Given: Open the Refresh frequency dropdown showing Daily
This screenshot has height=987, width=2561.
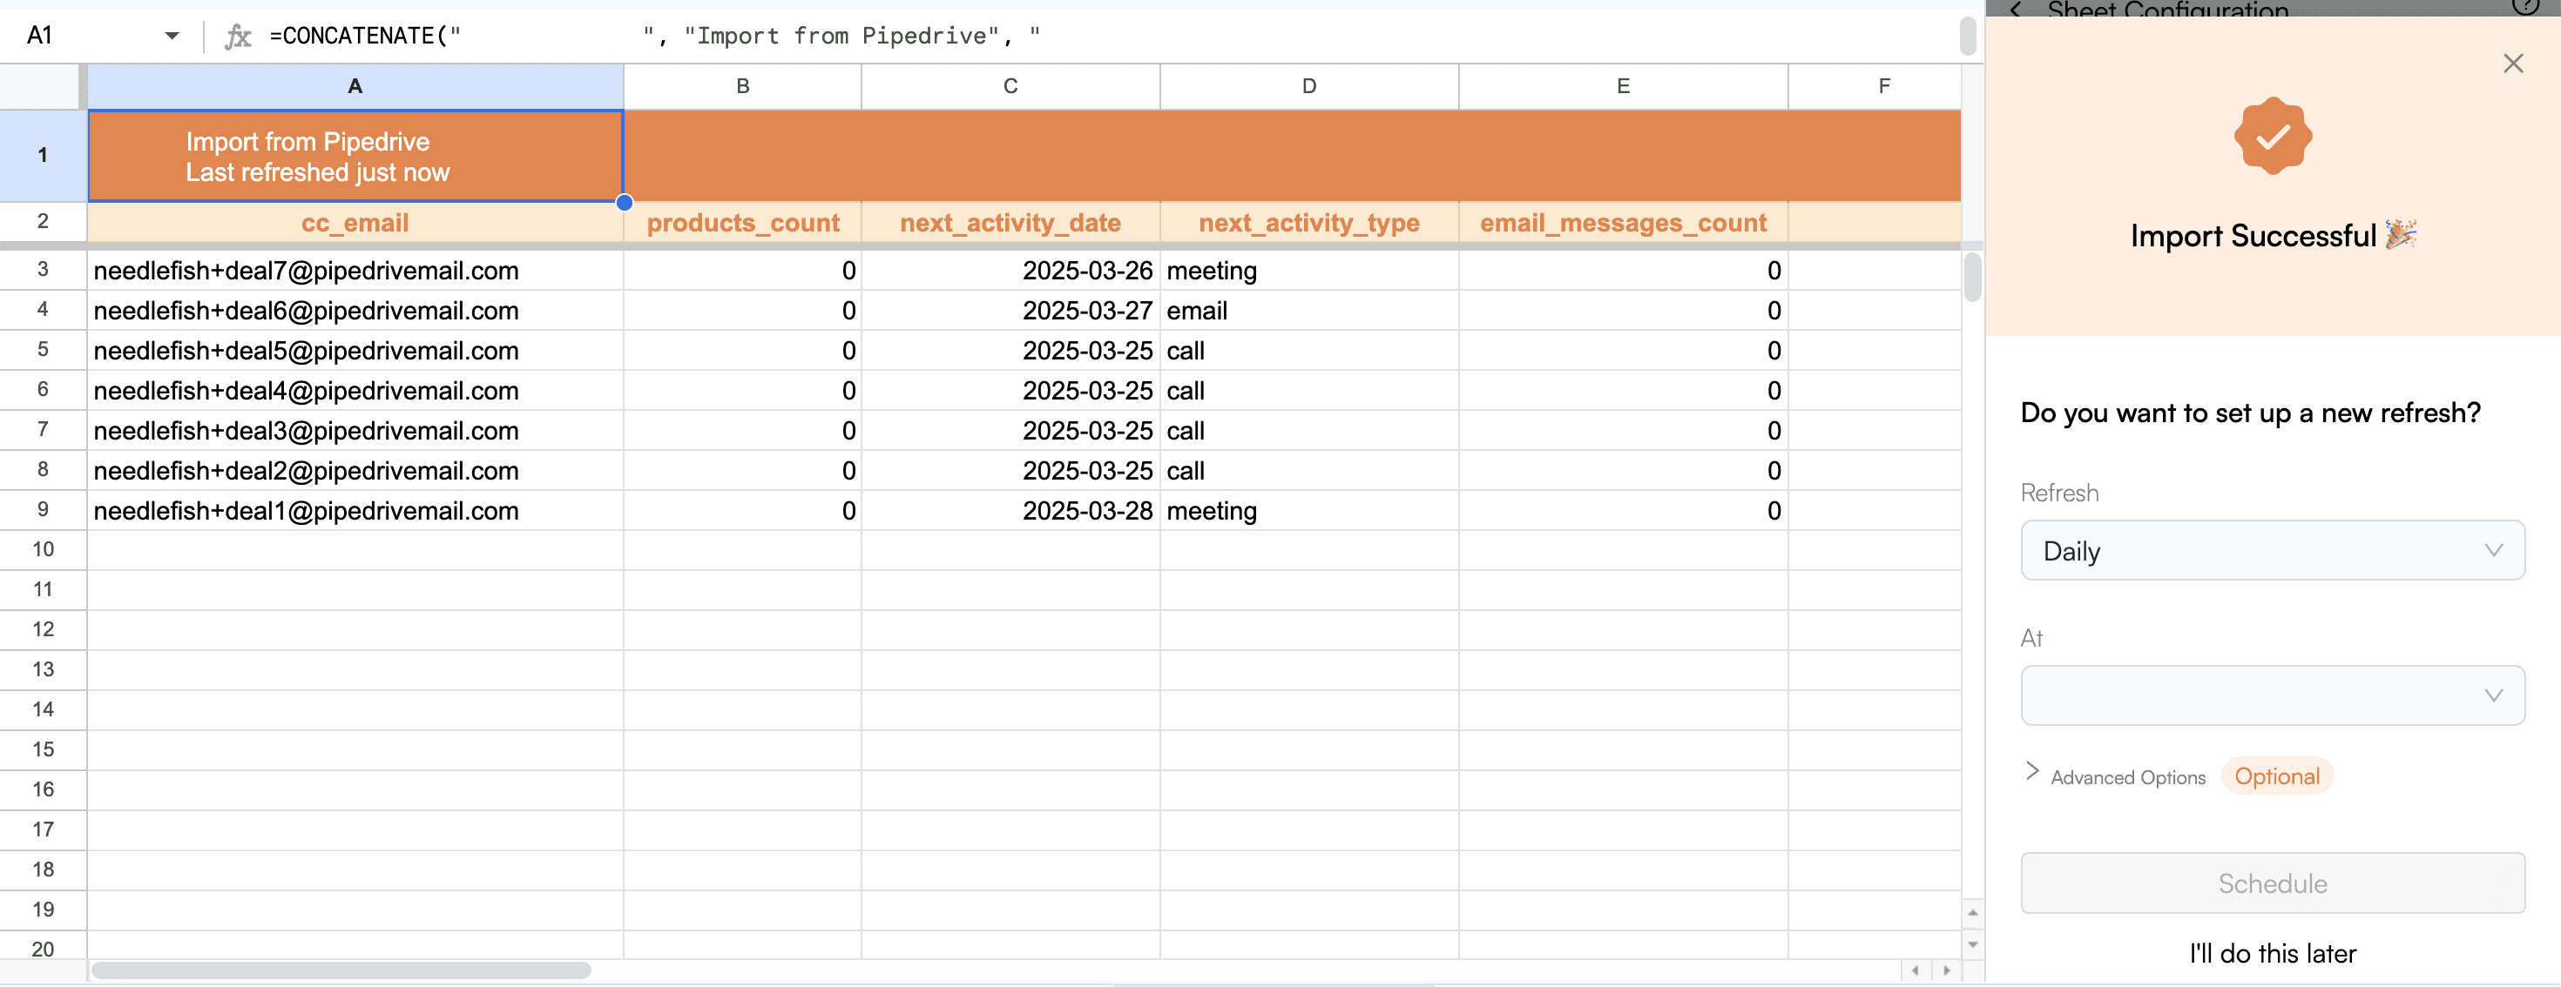Looking at the screenshot, I should point(2272,550).
